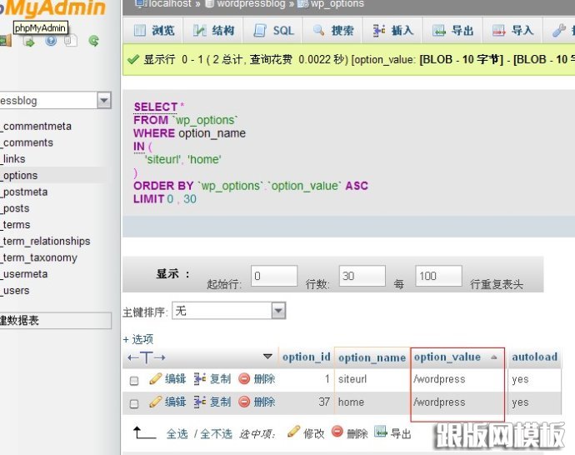The image size is (575, 455).
Task: Click the 修改 pencil icon for selected rows
Action: coord(293,432)
